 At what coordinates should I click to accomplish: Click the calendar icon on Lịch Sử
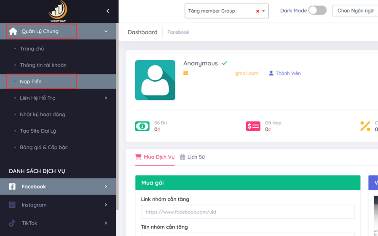coord(182,157)
